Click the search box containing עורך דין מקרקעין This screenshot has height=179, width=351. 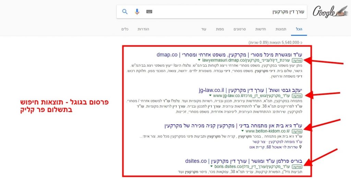[212, 12]
